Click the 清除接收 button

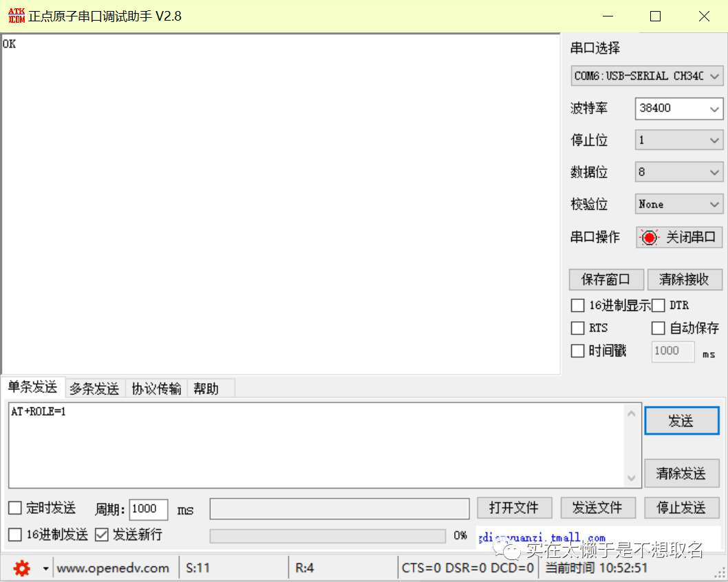point(684,279)
